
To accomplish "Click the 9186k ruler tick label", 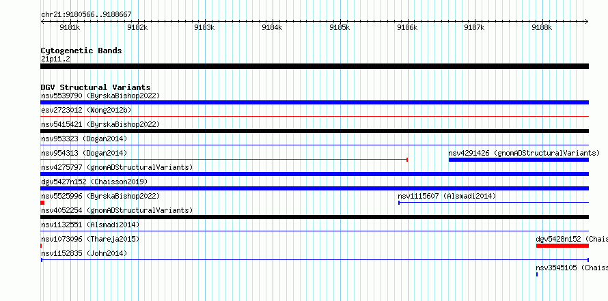I will point(407,27).
